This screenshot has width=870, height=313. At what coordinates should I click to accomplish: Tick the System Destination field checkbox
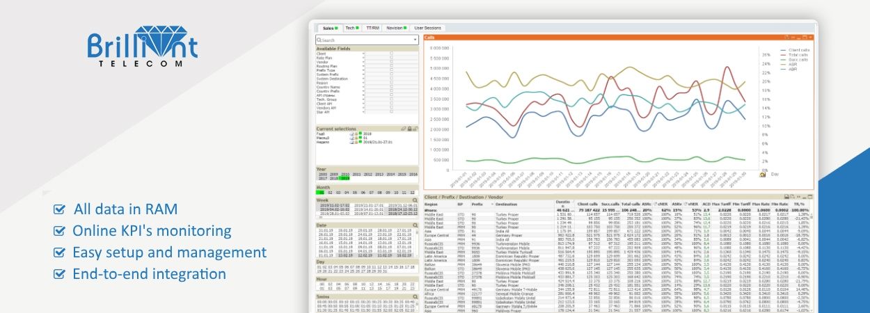click(391, 79)
